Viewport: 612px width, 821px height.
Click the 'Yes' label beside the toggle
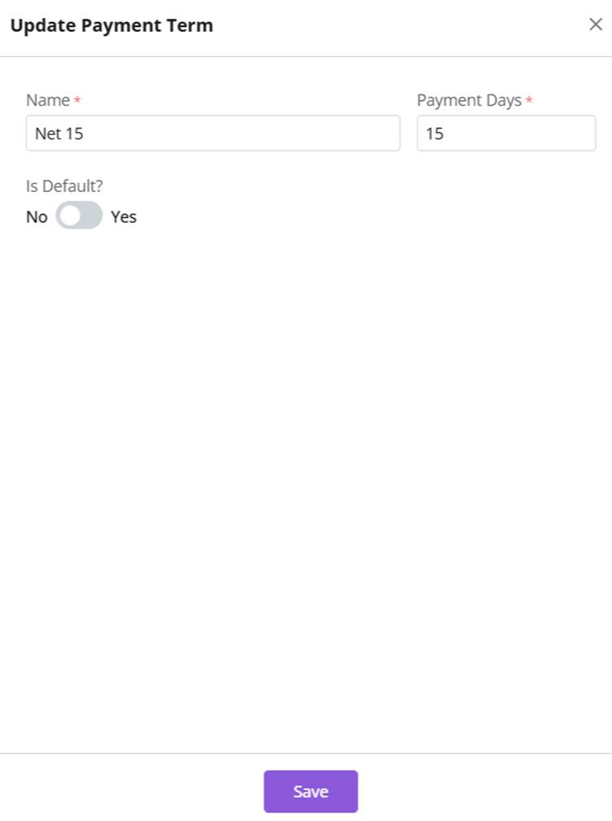point(124,217)
